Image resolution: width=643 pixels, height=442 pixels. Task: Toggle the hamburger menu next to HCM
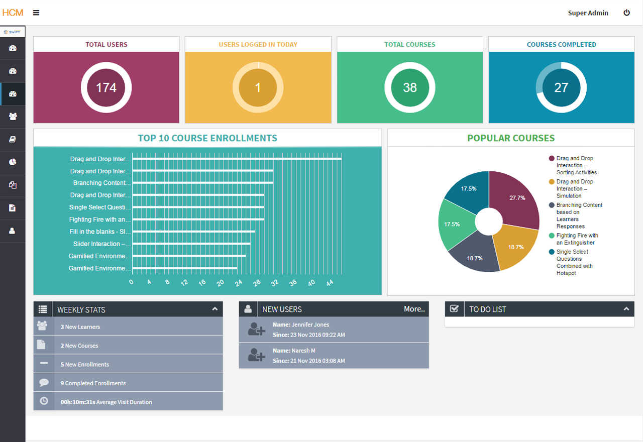pos(36,13)
